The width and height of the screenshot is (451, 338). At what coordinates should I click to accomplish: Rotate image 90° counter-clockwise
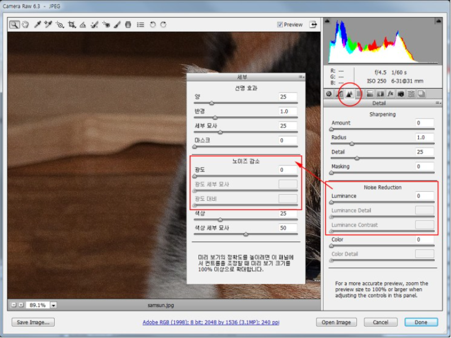click(x=153, y=25)
